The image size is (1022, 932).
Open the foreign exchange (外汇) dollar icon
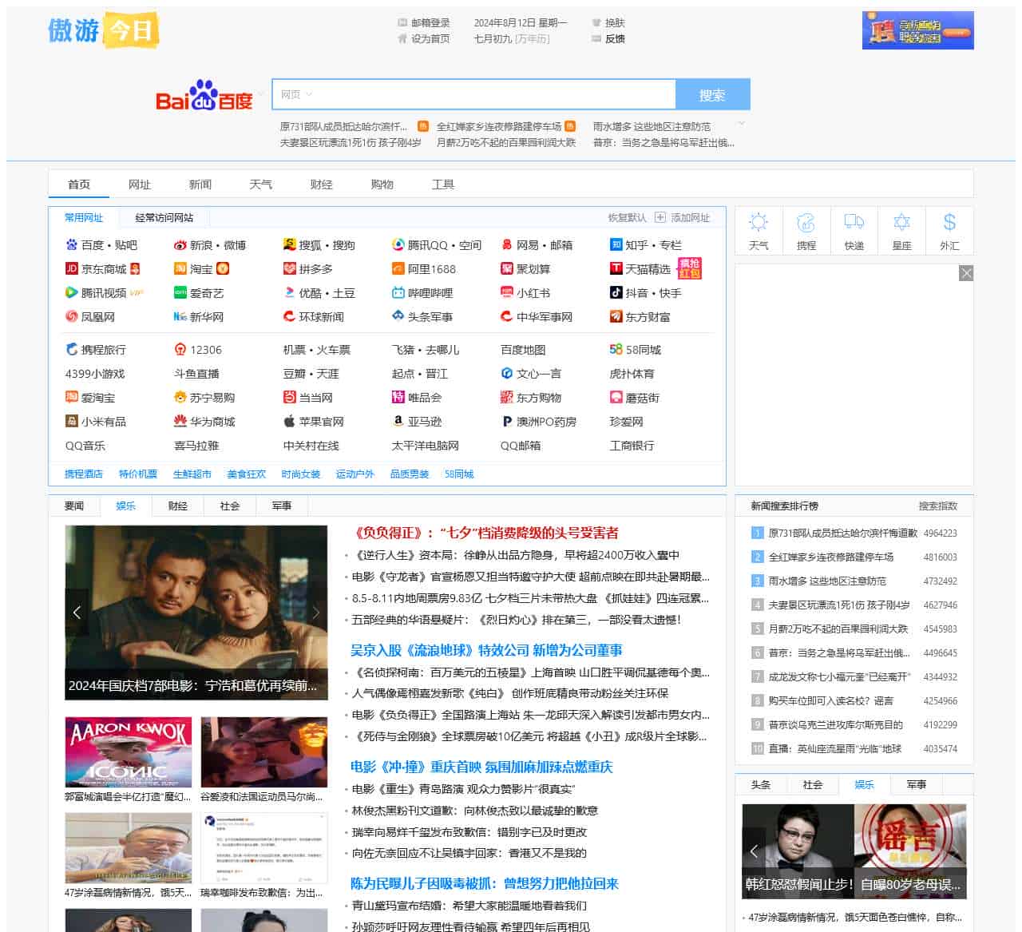[x=949, y=222]
